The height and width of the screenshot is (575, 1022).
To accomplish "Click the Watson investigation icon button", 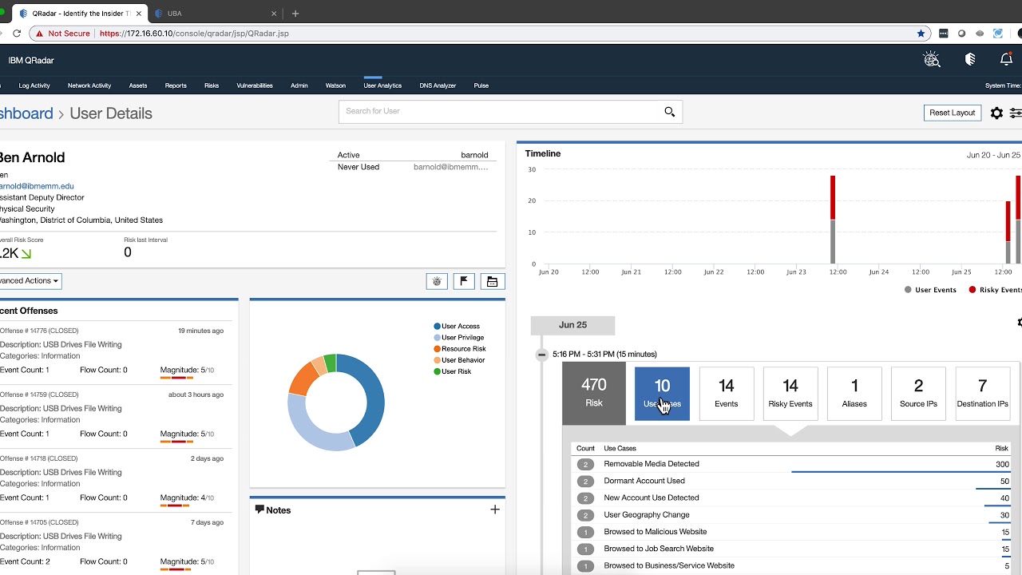I will coord(437,281).
